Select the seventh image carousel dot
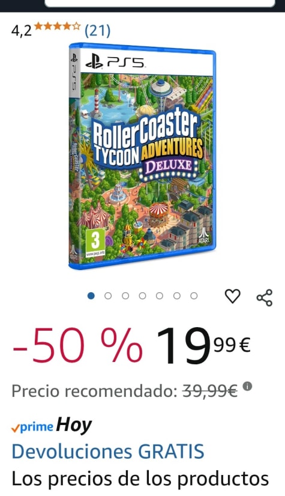 (x=194, y=296)
